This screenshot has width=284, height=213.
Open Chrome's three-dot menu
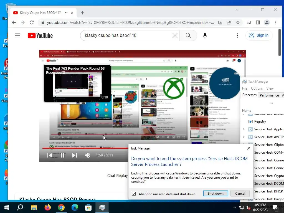click(276, 22)
